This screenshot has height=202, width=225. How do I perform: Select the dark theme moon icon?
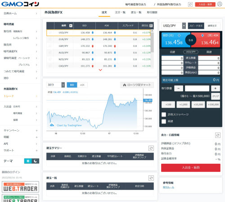pyautogui.click(x=36, y=161)
